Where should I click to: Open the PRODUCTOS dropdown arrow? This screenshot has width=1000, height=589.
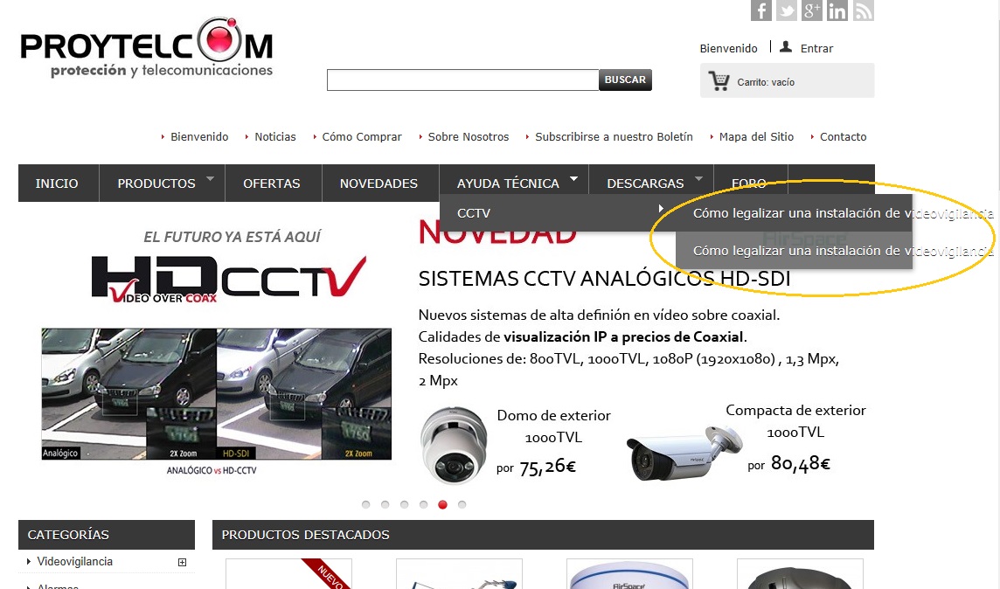point(211,179)
